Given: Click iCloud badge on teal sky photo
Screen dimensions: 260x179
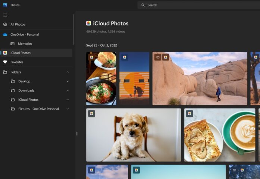Looking at the screenshot, I should click(136, 170).
